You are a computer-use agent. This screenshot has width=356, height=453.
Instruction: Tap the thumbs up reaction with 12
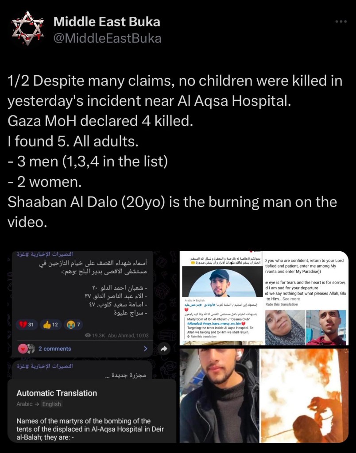click(x=50, y=324)
